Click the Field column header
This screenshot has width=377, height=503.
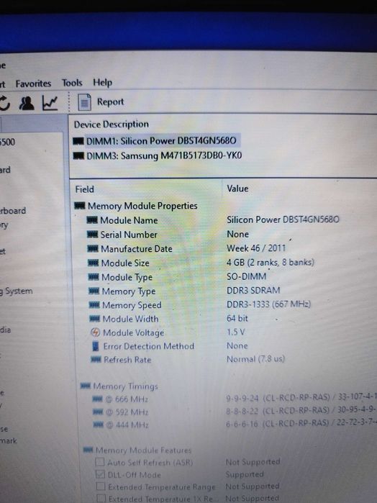84,189
